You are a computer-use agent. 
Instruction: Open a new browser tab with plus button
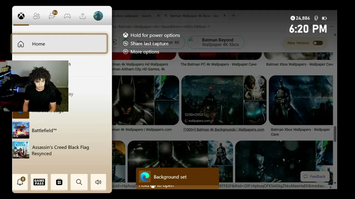coord(233,16)
